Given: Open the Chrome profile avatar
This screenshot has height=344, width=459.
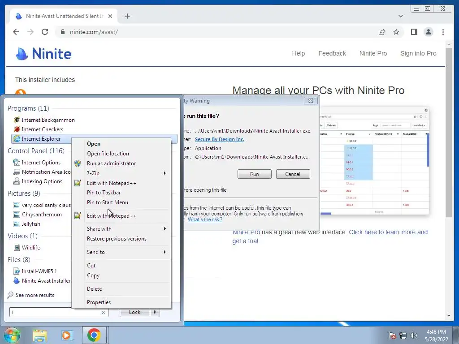Looking at the screenshot, I should (428, 32).
